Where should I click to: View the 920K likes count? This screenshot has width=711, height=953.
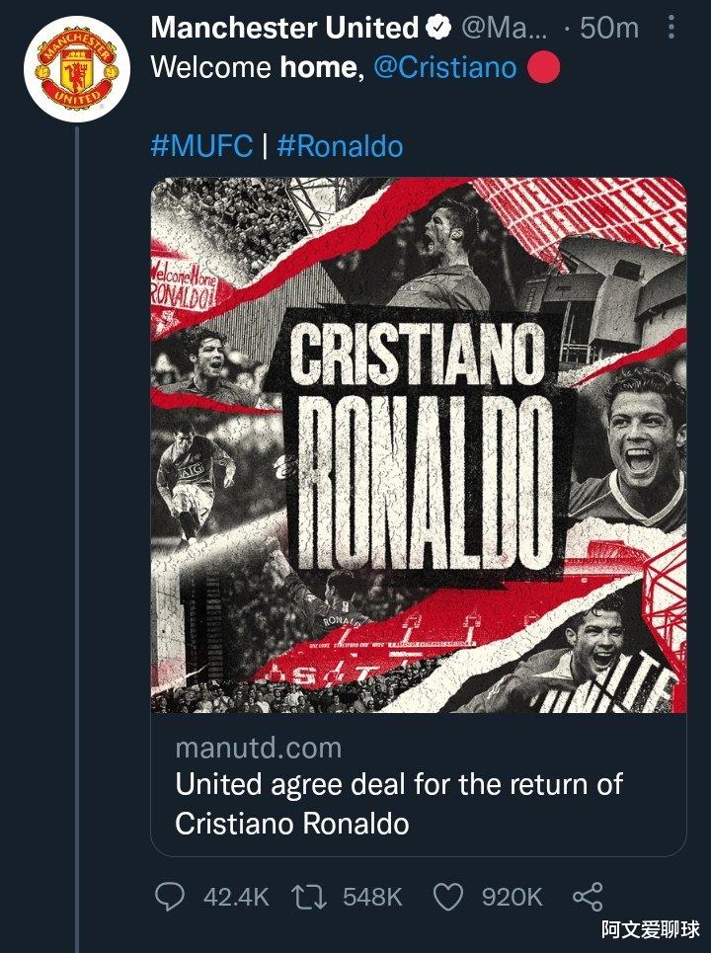[x=512, y=897]
